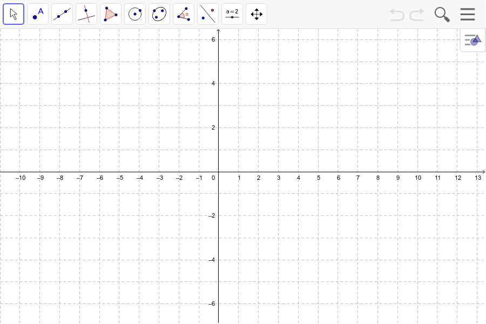Select the Point tool
This screenshot has width=486, height=324.
click(x=38, y=14)
